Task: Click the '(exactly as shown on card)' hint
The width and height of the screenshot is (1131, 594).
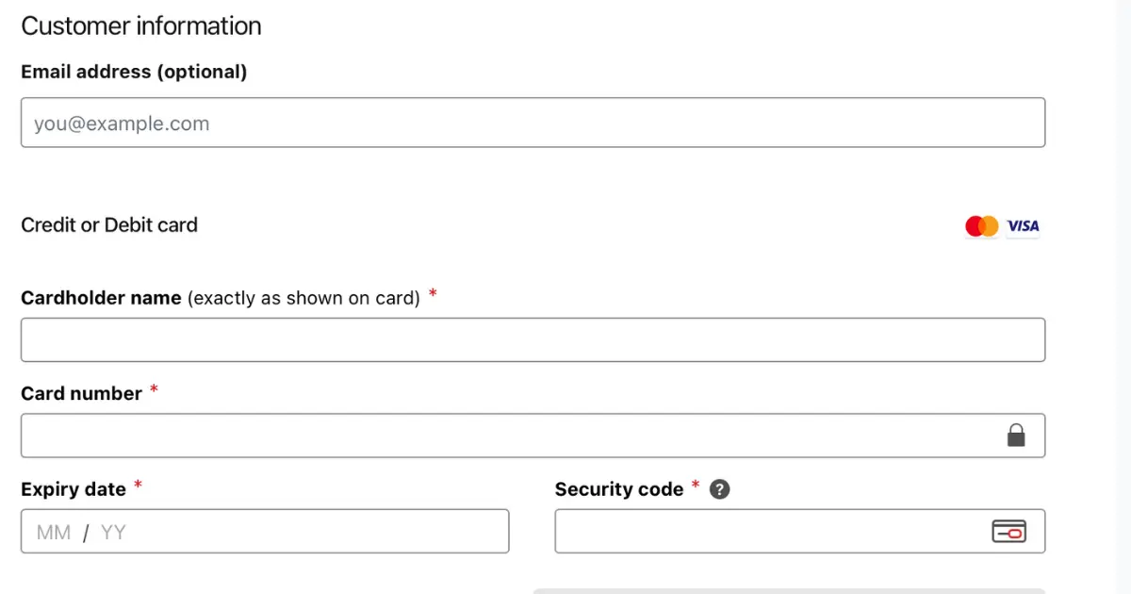Action: click(x=303, y=298)
